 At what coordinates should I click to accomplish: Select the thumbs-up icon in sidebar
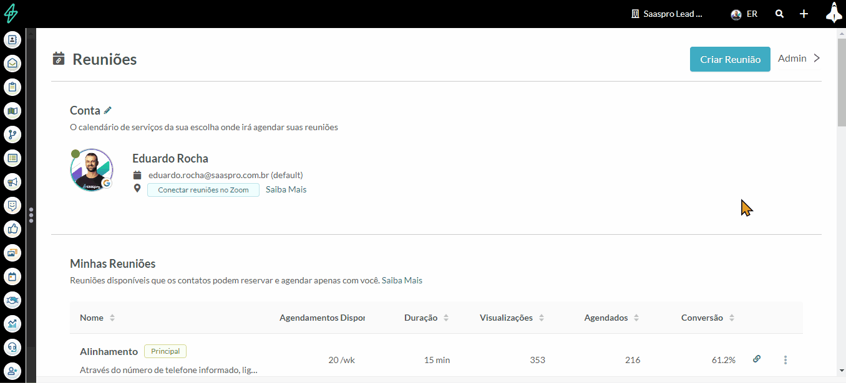12,229
